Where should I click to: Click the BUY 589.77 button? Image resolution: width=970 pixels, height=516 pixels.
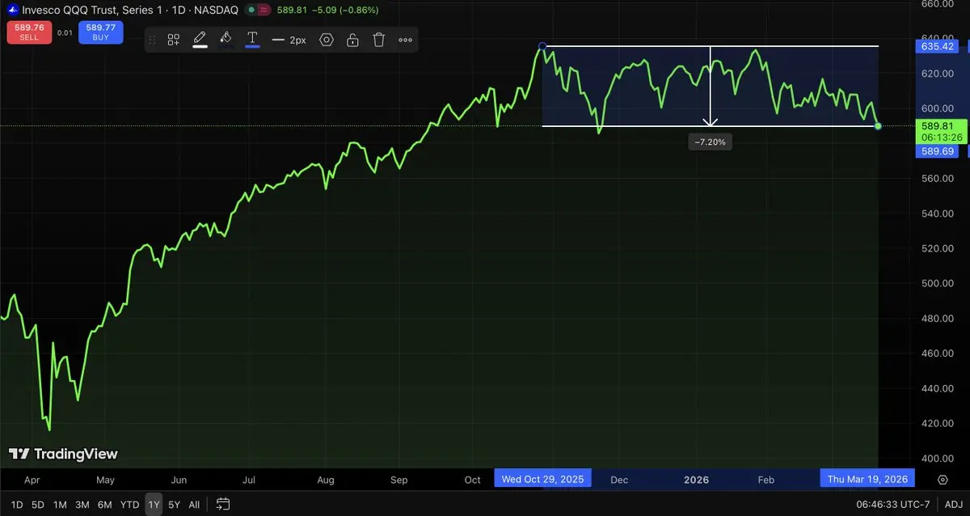(x=101, y=32)
